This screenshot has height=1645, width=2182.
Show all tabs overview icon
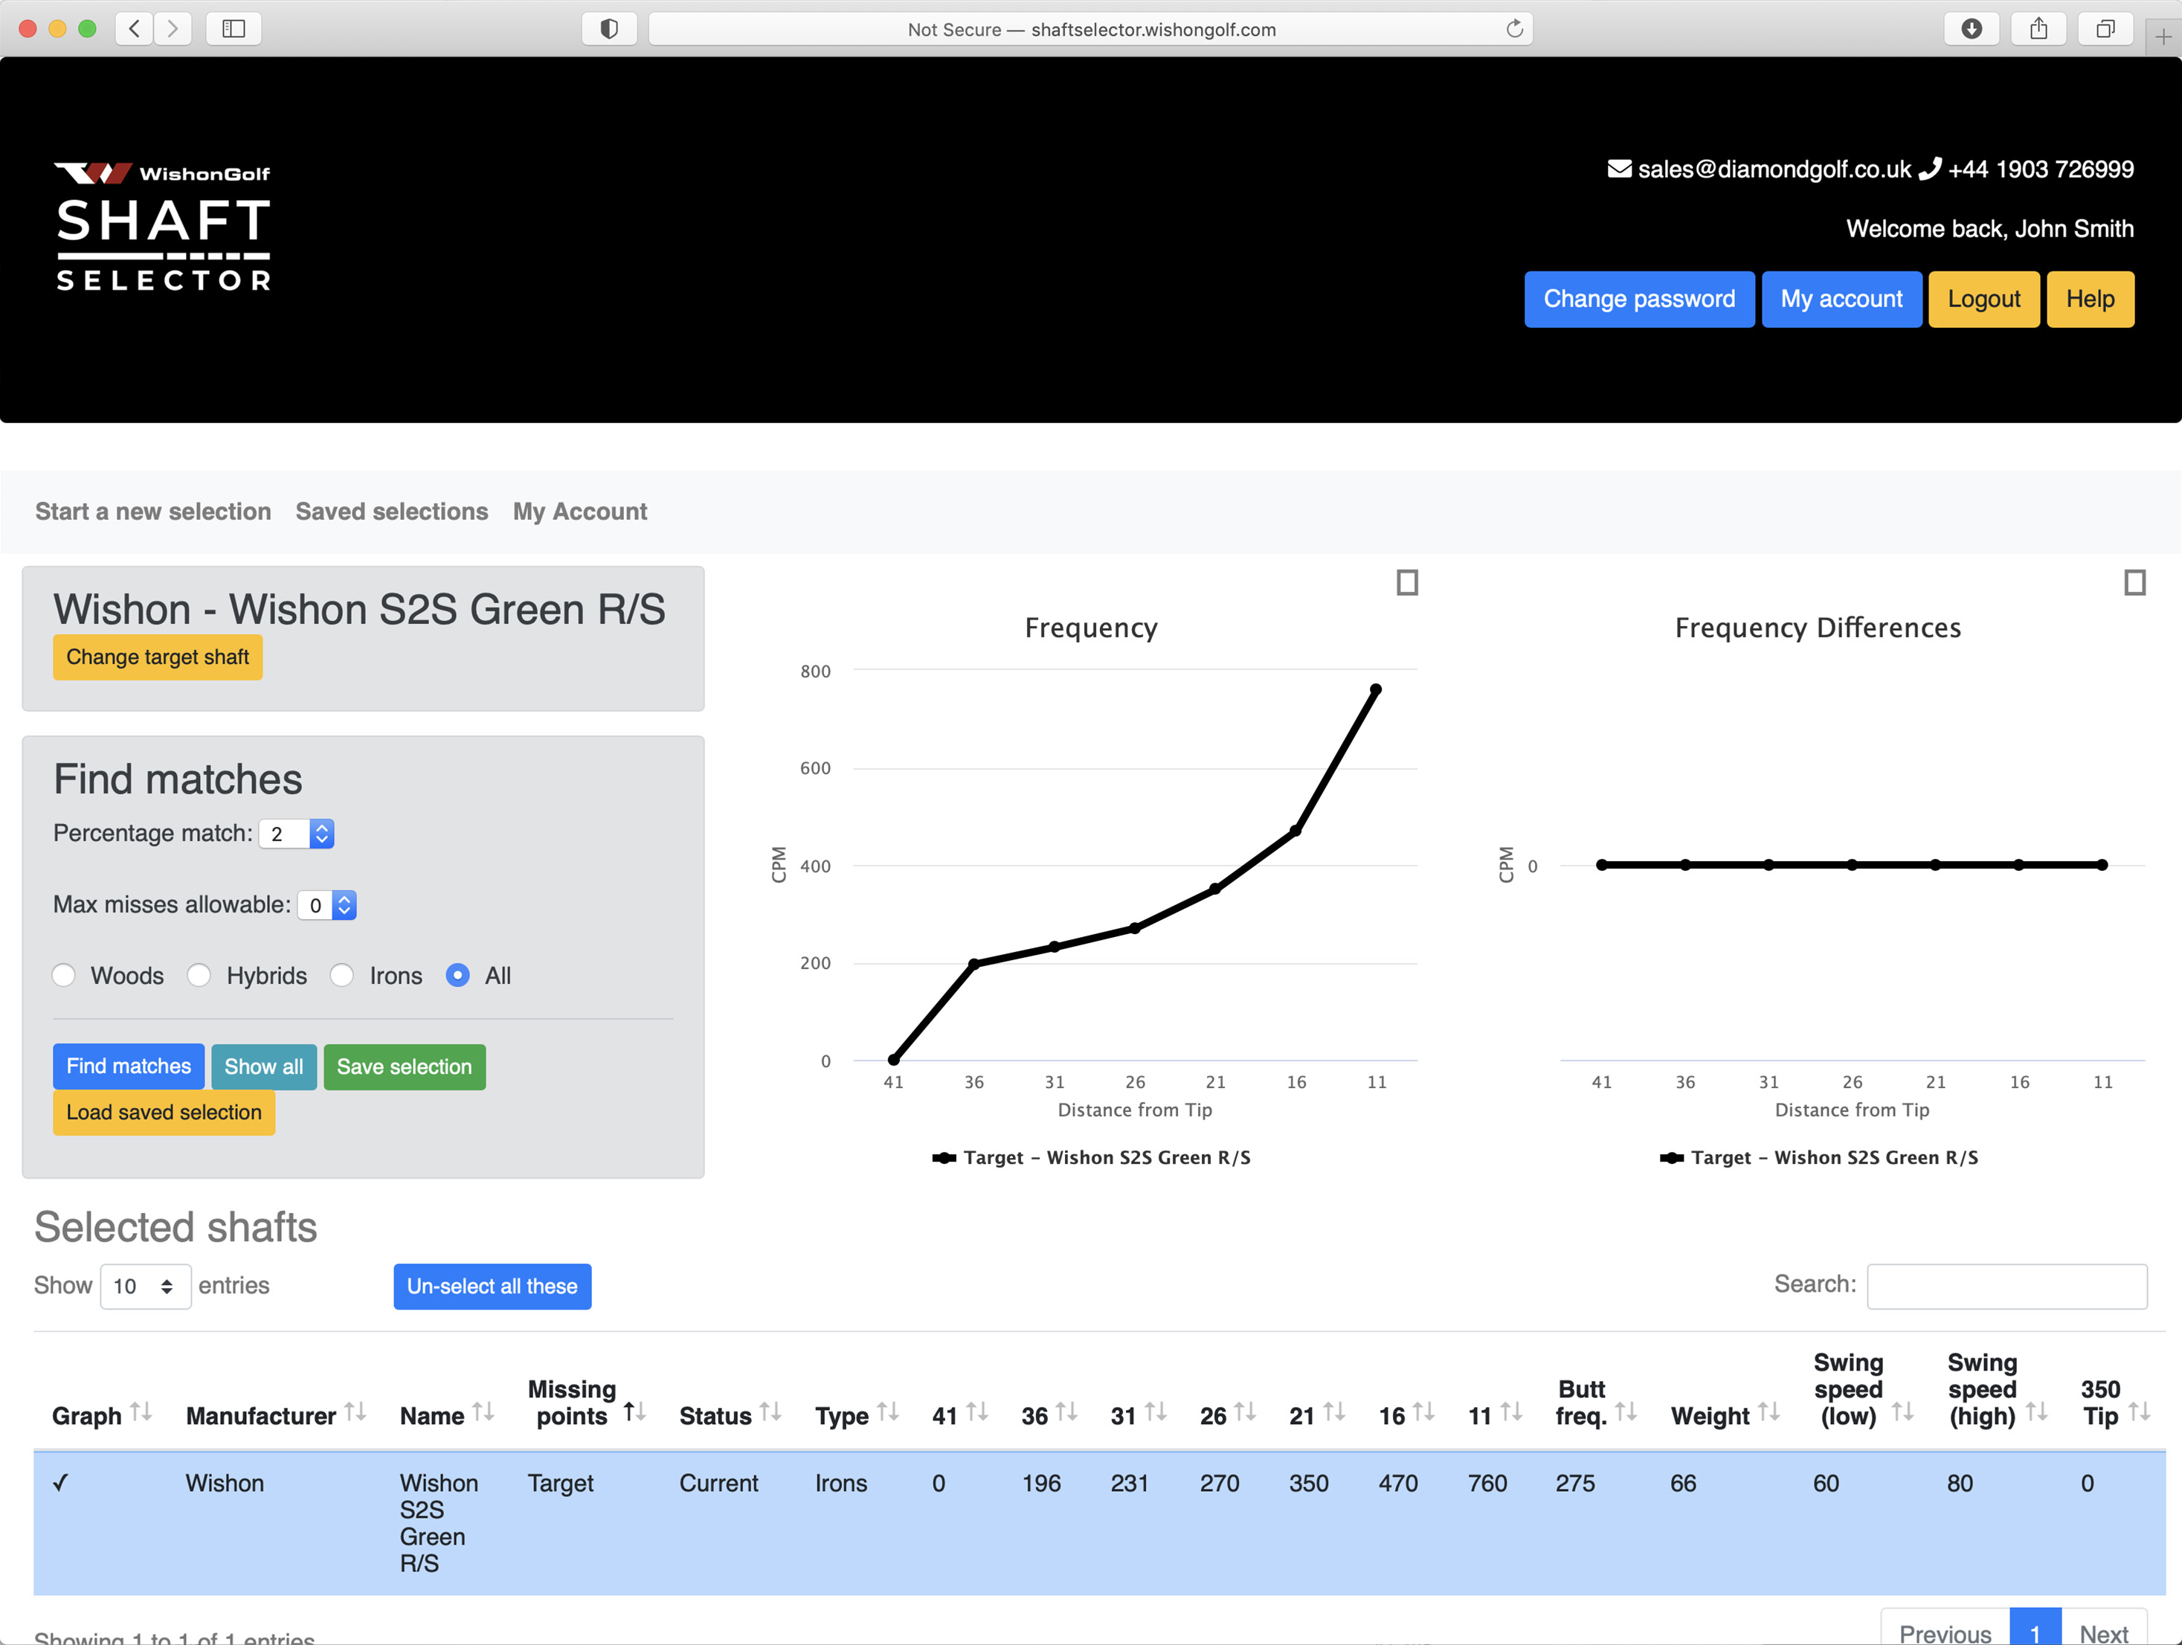pos(2105,28)
